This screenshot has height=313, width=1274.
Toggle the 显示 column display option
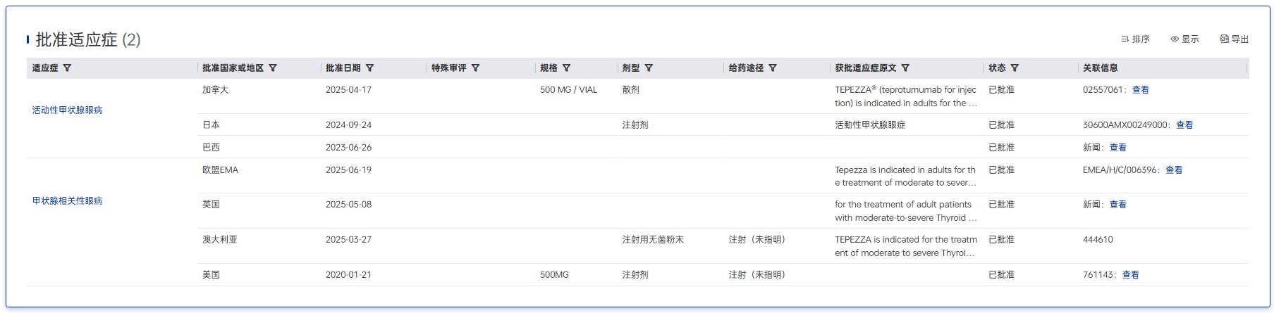tap(1184, 39)
